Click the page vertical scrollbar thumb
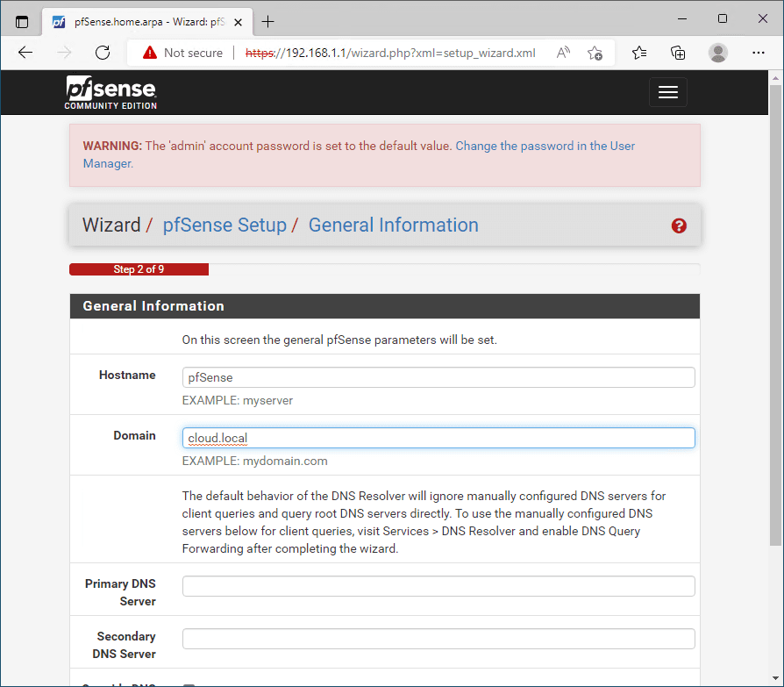 pyautogui.click(x=775, y=315)
